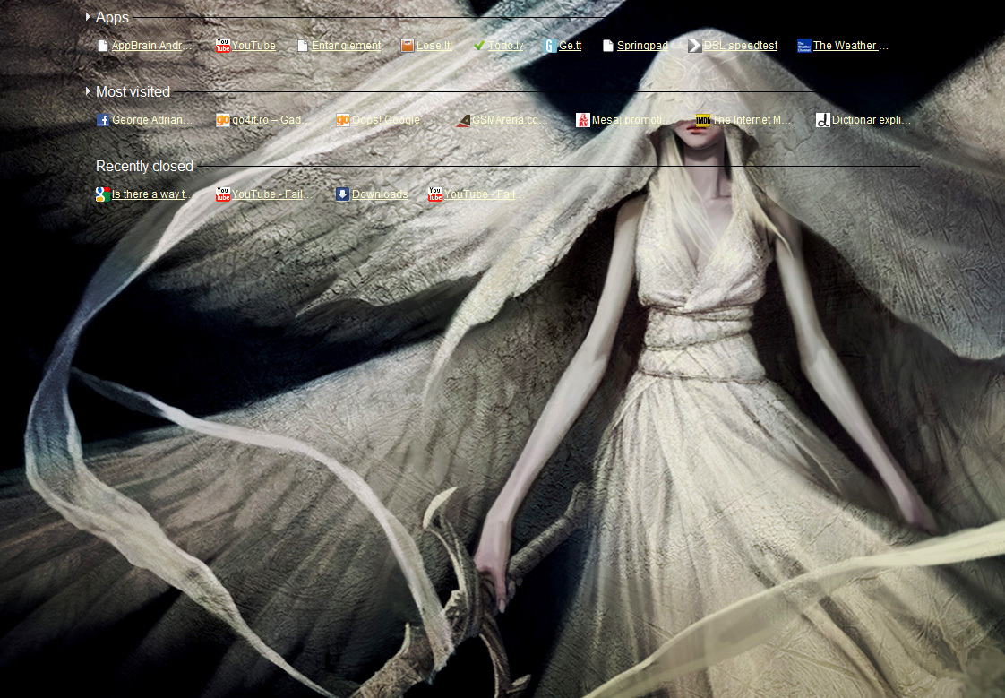Click the Google favicon in Recently closed

[x=102, y=194]
